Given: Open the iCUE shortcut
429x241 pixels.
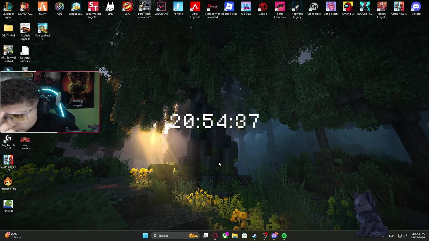Looking at the screenshot, I should click(59, 8).
